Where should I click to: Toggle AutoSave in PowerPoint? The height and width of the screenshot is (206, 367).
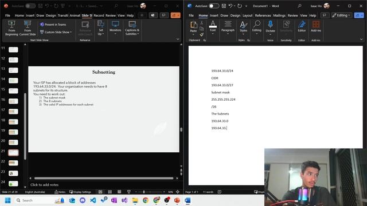tap(30, 6)
